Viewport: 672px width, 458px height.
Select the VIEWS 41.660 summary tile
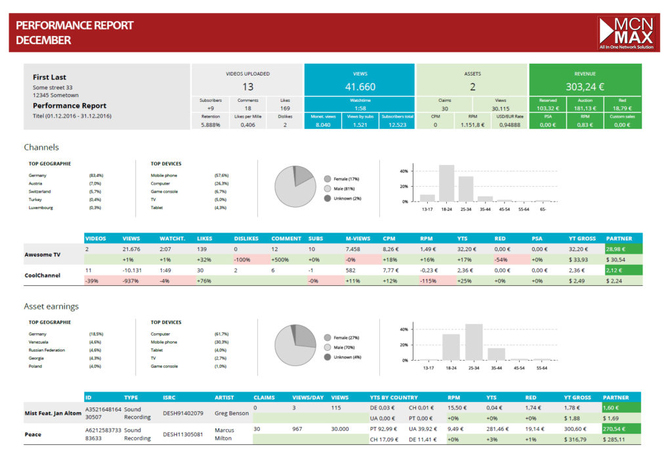click(x=358, y=80)
